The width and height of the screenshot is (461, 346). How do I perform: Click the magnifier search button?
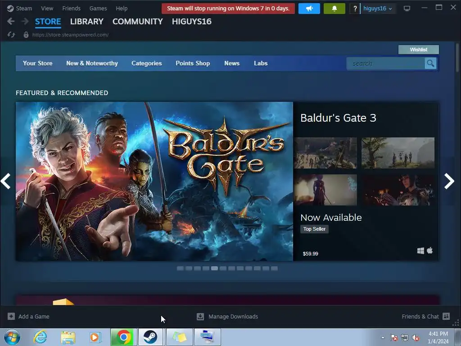[x=430, y=63]
